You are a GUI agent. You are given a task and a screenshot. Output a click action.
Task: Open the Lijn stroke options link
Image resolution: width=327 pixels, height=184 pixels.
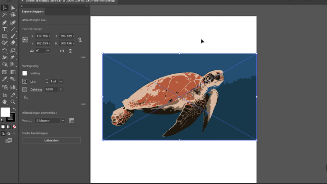[33, 81]
